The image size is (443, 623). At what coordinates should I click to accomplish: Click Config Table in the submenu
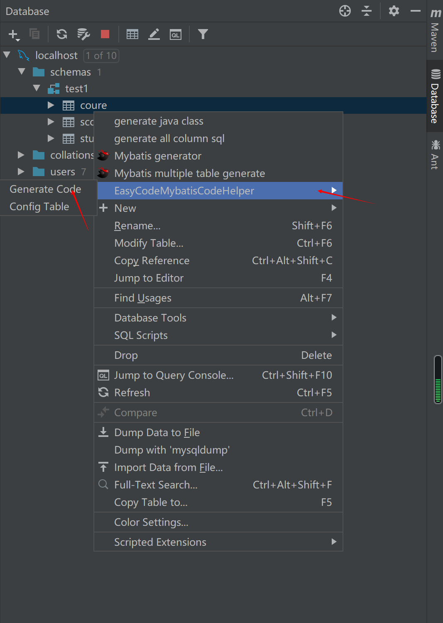point(39,206)
